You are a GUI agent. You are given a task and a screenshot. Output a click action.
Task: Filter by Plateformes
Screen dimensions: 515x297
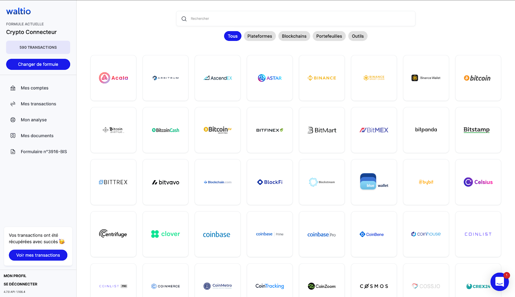point(260,36)
